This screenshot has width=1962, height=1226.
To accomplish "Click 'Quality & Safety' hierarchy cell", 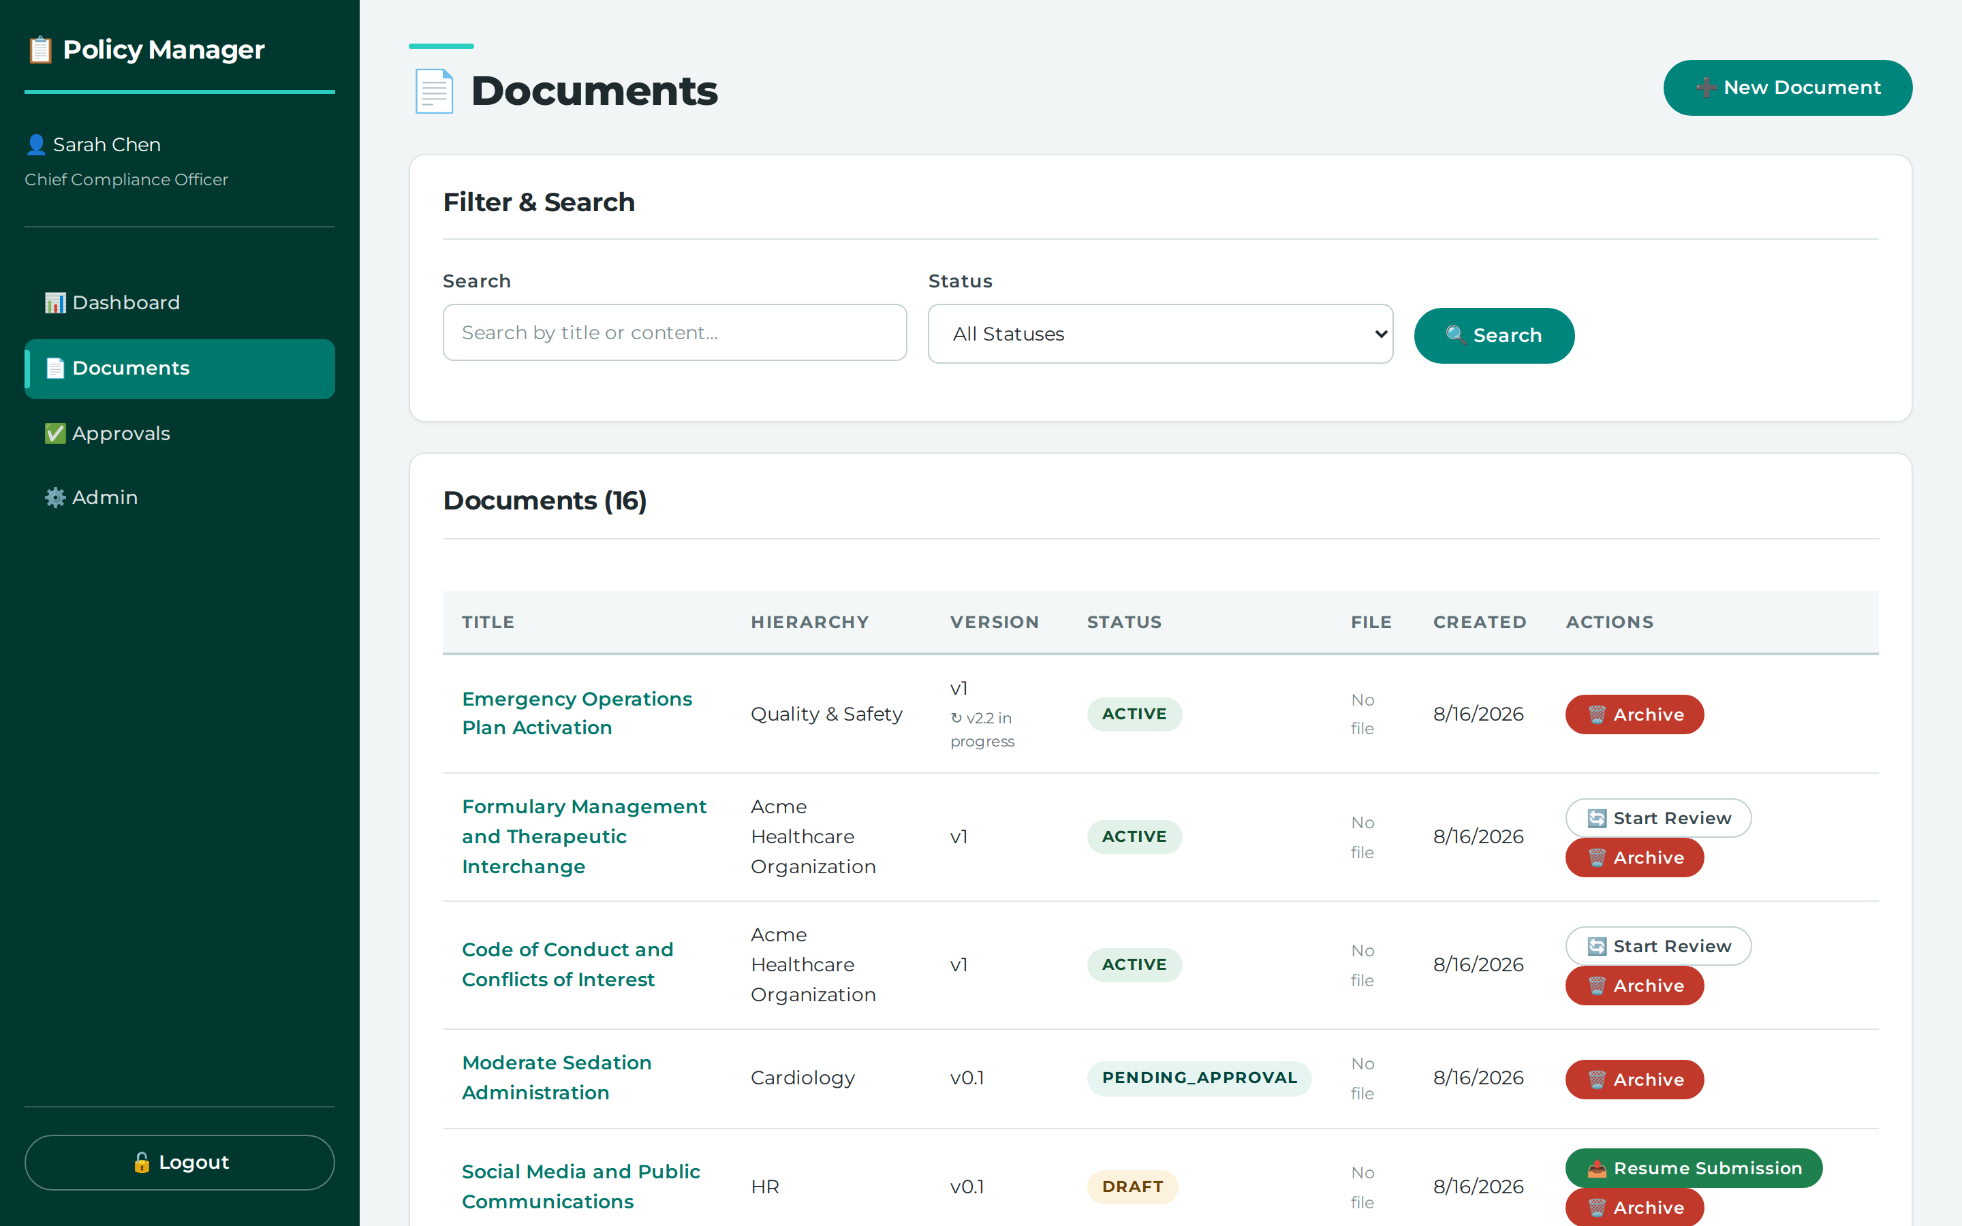I will (826, 714).
